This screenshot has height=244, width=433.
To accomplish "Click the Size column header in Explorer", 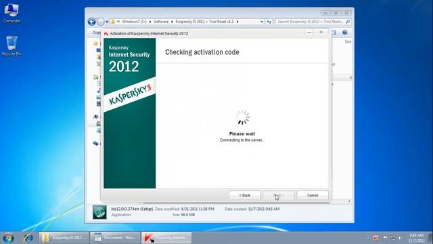I will click(x=348, y=41).
